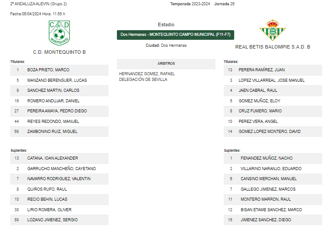Click the C.D. Montequinto club crest
Image resolution: width=334 pixels, height=237 pixels.
59,33
